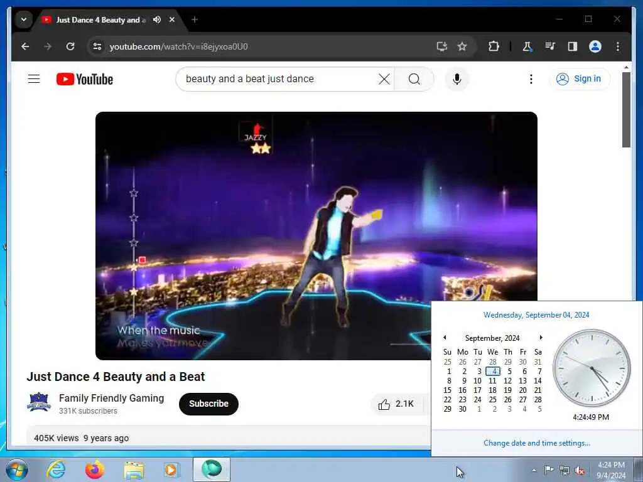Open muted volume tray icon
643x482 pixels.
(580, 471)
